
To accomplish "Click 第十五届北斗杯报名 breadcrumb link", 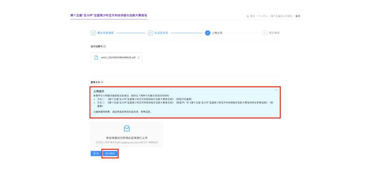I will 281,16.
